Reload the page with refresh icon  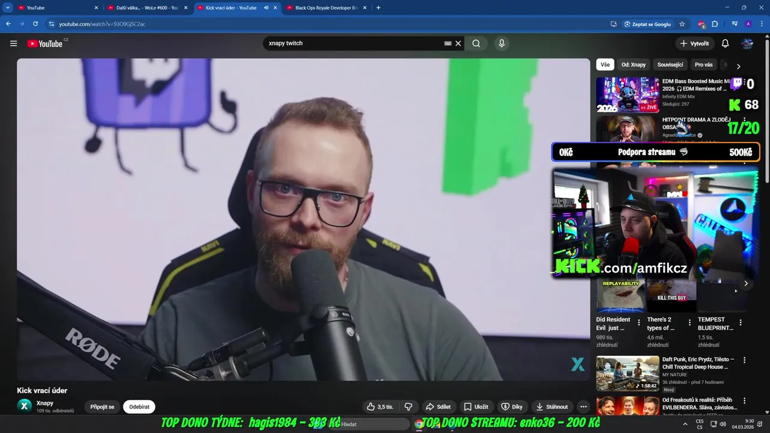(35, 24)
